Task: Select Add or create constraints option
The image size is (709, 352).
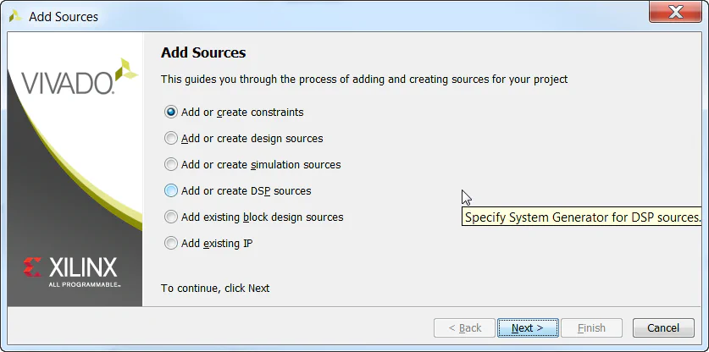Action: pyautogui.click(x=172, y=112)
